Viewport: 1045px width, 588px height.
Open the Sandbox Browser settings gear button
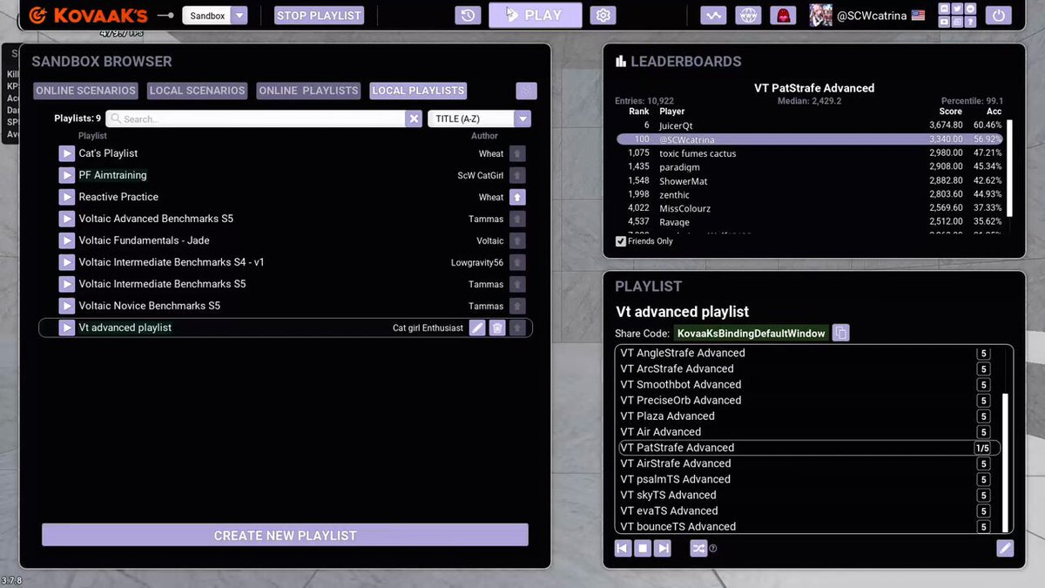tap(526, 91)
